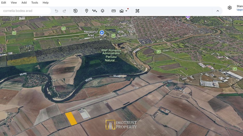The height and width of the screenshot is (136, 243).
Task: Open the Help menu
Action: pyautogui.click(x=46, y=3)
